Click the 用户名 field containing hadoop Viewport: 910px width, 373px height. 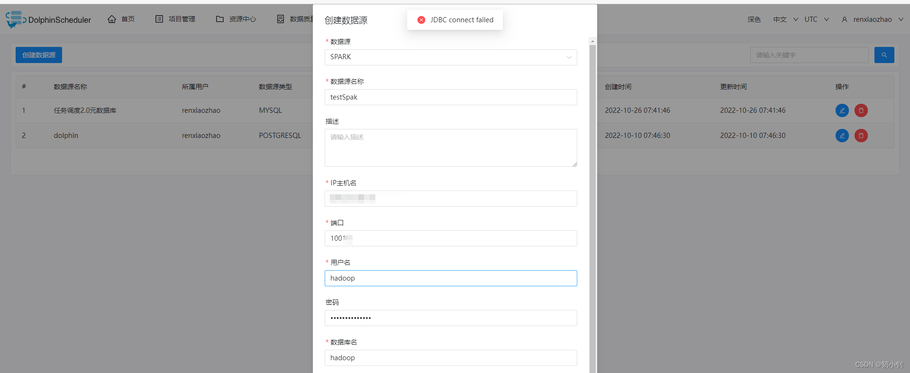tap(451, 278)
